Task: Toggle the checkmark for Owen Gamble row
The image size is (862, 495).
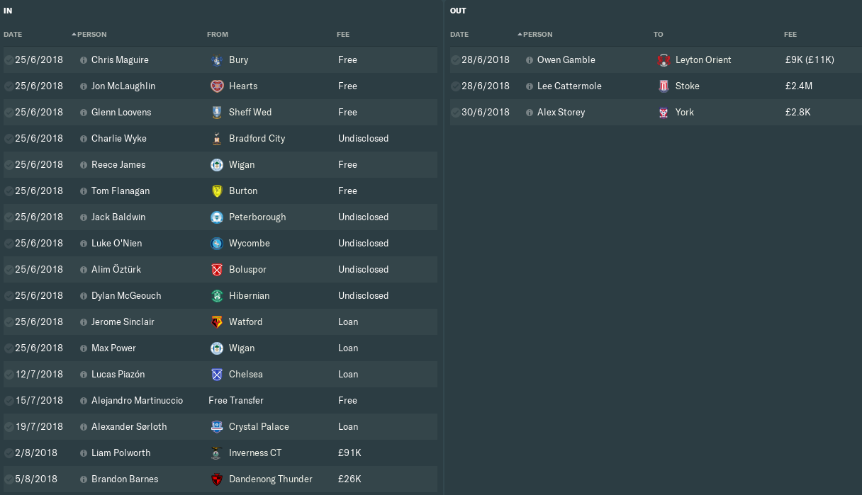Action: click(x=455, y=60)
